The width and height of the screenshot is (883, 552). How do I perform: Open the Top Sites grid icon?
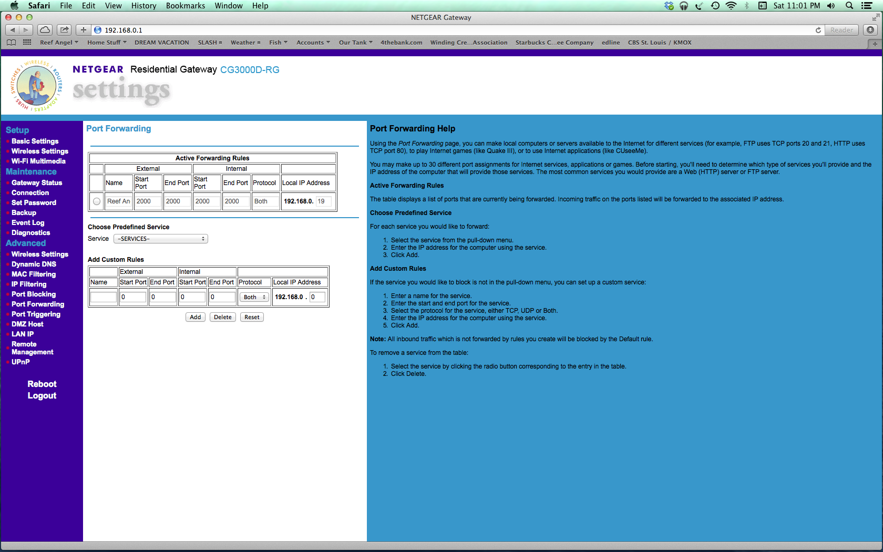point(27,43)
